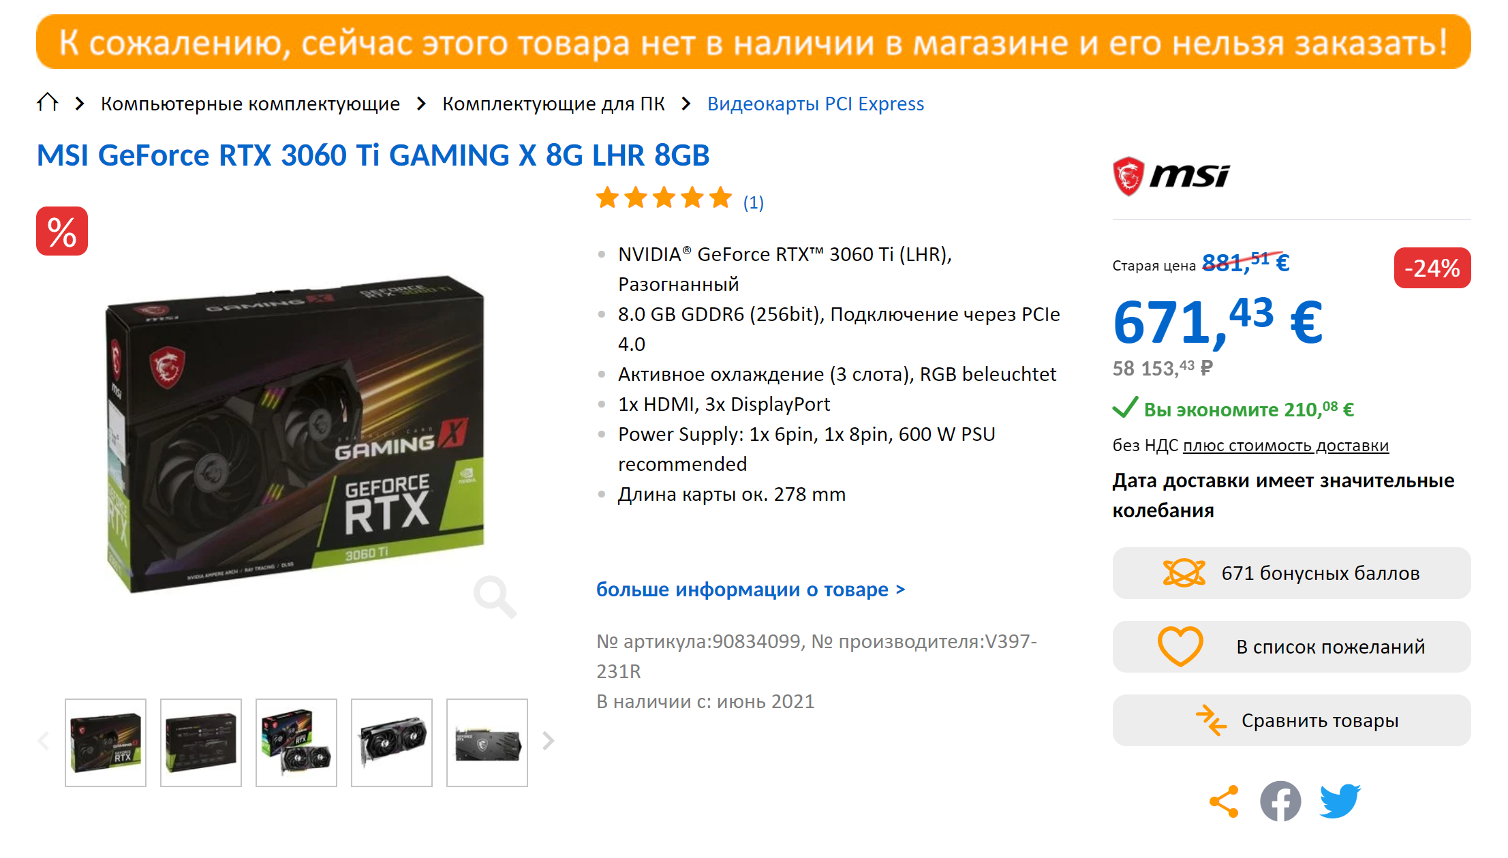Open 'плюс стоимость доставки' link
Image resolution: width=1508 pixels, height=858 pixels.
[x=1286, y=446]
